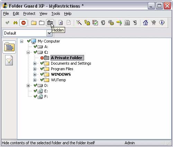Toggle the green checkmark on WINDOWS folder
This screenshot has width=173, height=147.
point(42,74)
